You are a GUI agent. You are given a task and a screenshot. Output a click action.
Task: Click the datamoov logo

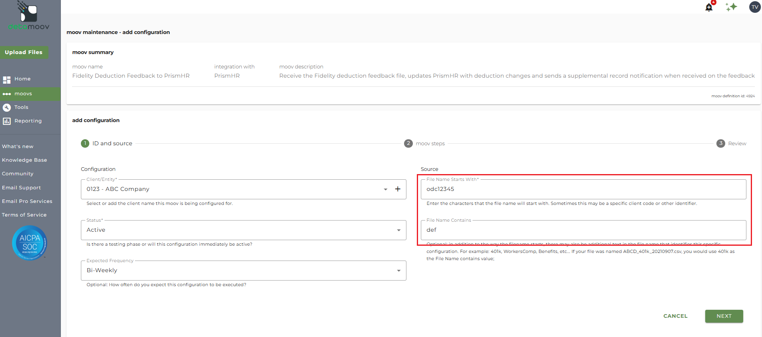tap(28, 16)
